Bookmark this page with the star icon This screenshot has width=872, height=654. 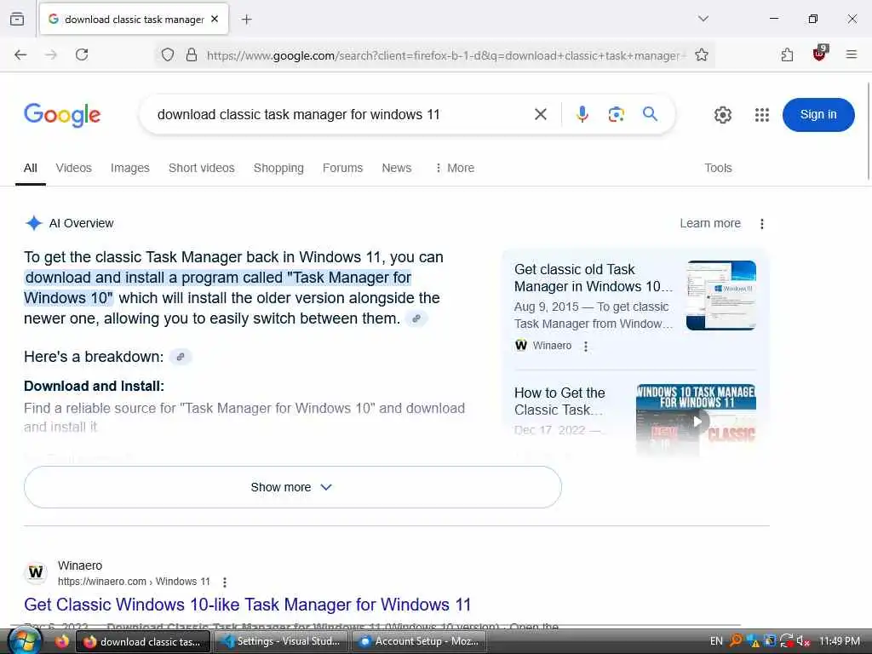point(702,54)
